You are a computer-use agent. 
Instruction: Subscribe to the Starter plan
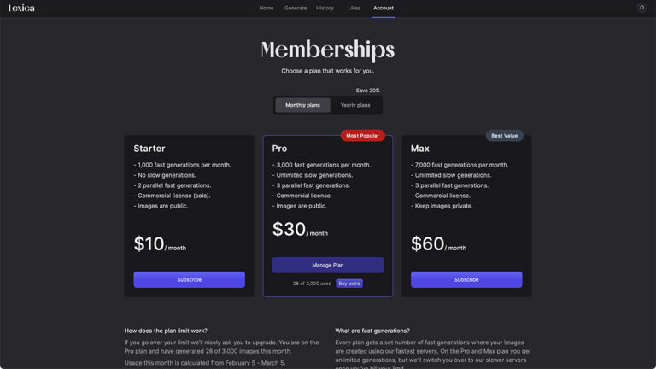point(189,279)
